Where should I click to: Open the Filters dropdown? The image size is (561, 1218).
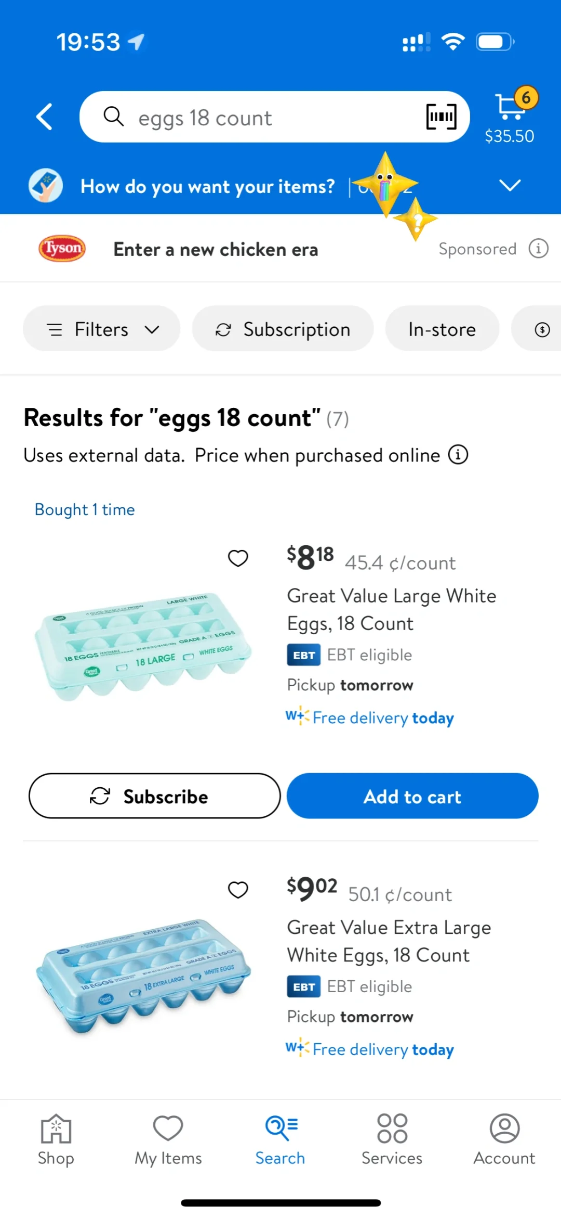point(101,329)
